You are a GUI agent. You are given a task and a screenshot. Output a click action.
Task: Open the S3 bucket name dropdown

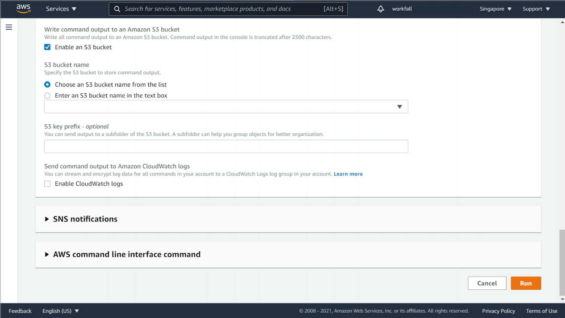pos(226,107)
